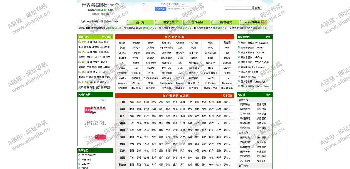The width and height of the screenshot is (350, 169).
Task: Open the Instagram link
Action: (150, 63)
